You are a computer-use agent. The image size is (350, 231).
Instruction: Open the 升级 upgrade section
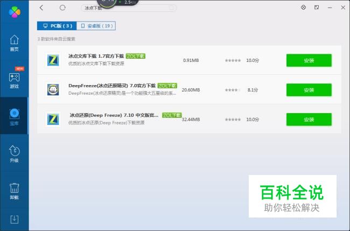point(15,154)
